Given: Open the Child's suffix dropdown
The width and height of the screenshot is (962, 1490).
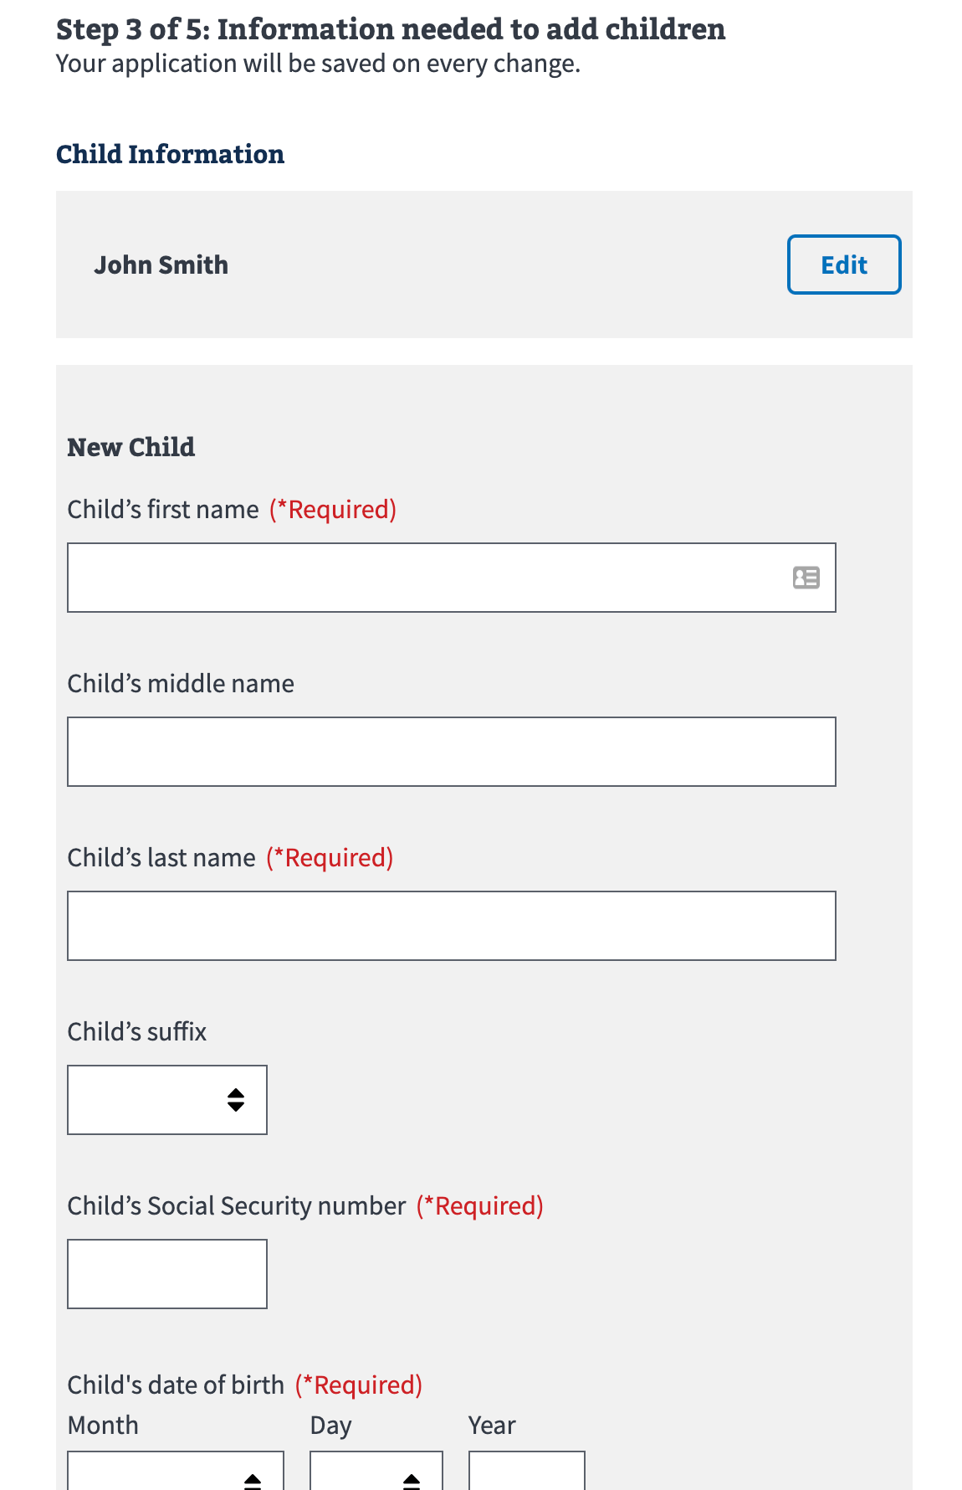Looking at the screenshot, I should [166, 1100].
